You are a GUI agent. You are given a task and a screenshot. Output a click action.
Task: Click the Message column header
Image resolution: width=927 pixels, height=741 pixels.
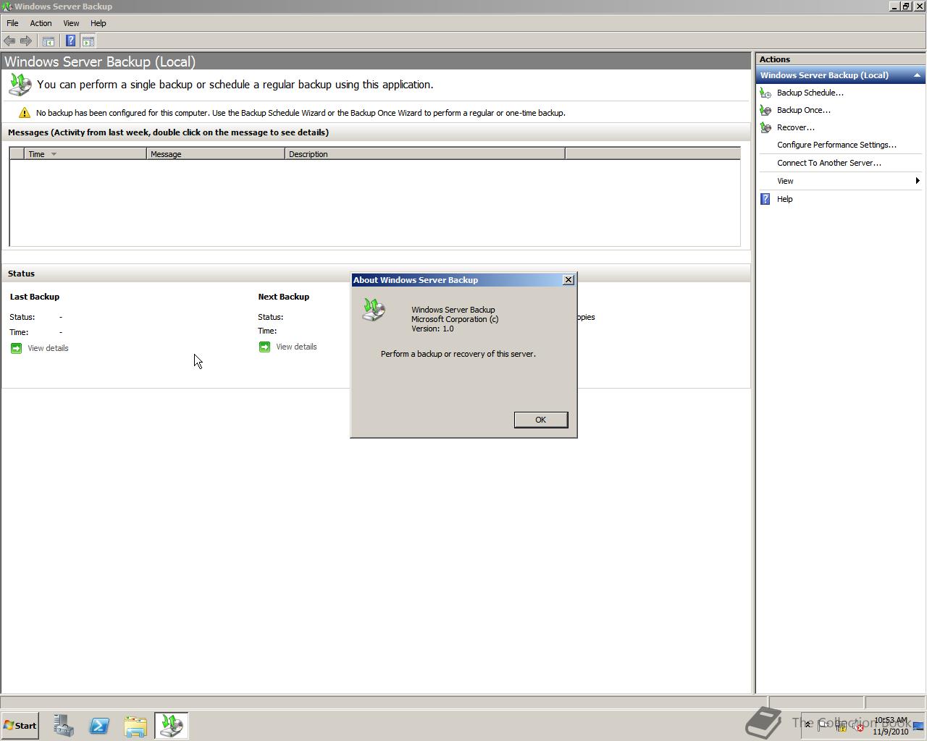[216, 154]
